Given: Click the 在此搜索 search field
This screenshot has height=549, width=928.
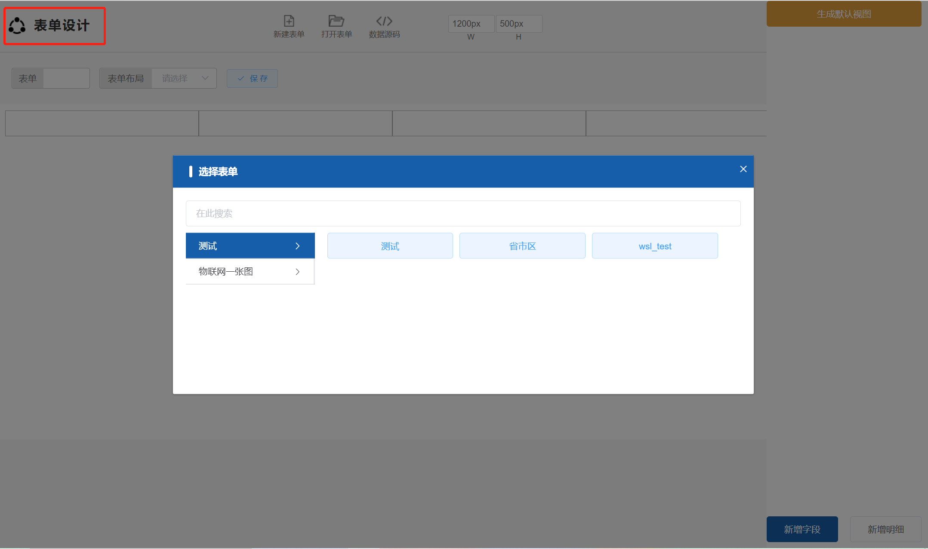Looking at the screenshot, I should tap(463, 213).
